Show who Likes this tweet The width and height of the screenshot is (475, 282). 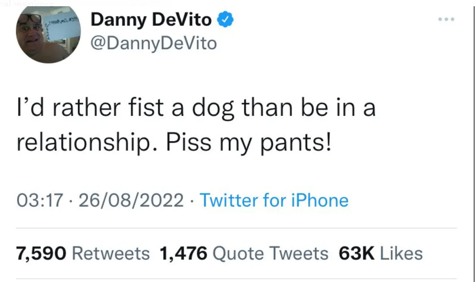click(x=401, y=254)
